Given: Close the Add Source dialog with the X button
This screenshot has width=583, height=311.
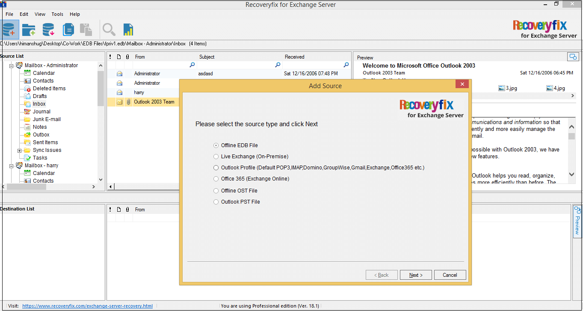Looking at the screenshot, I should 462,84.
